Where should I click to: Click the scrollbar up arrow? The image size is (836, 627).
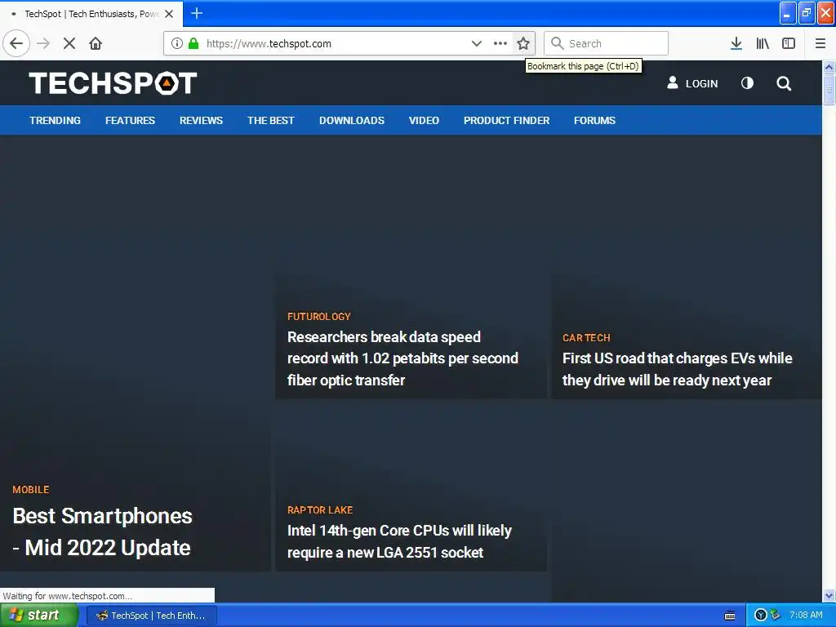[829, 67]
